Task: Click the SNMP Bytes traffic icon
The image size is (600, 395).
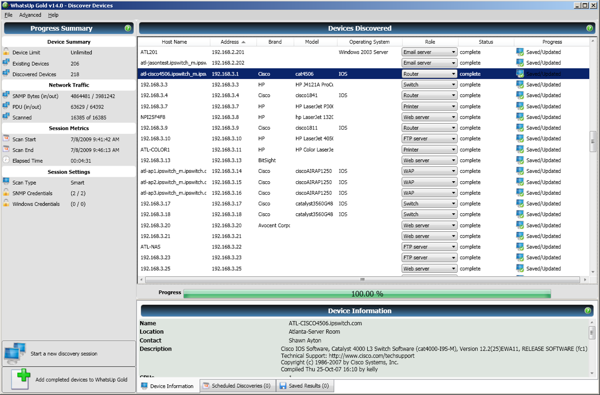Action: (6, 95)
